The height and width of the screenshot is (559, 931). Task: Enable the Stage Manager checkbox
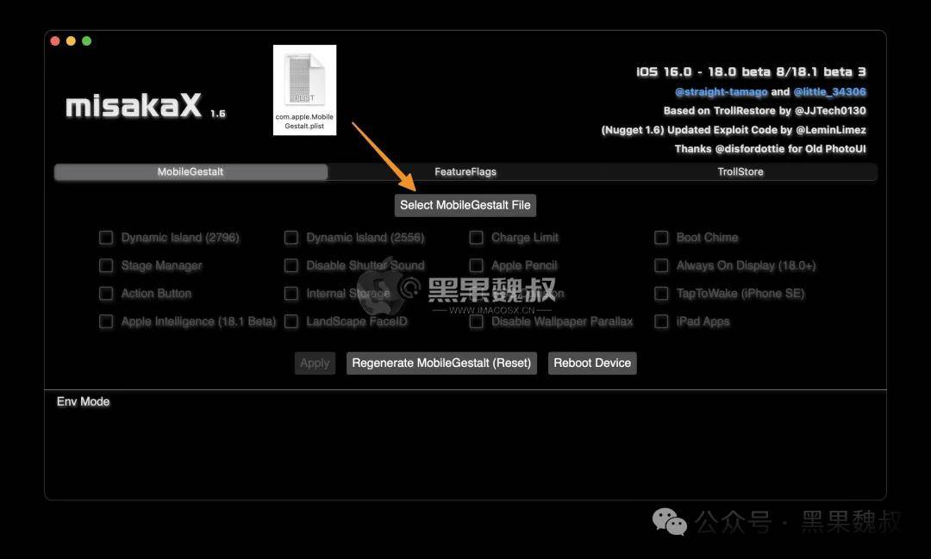[106, 265]
